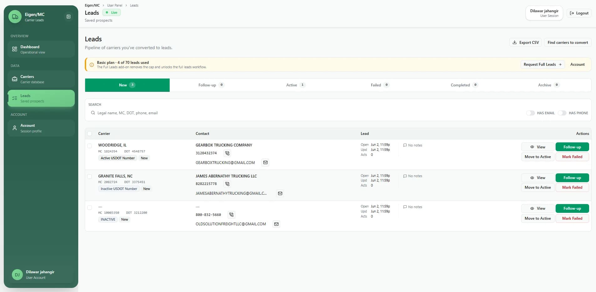The height and width of the screenshot is (292, 596).
Task: View the GRANITE FALLS, NC lead
Action: click(537, 178)
